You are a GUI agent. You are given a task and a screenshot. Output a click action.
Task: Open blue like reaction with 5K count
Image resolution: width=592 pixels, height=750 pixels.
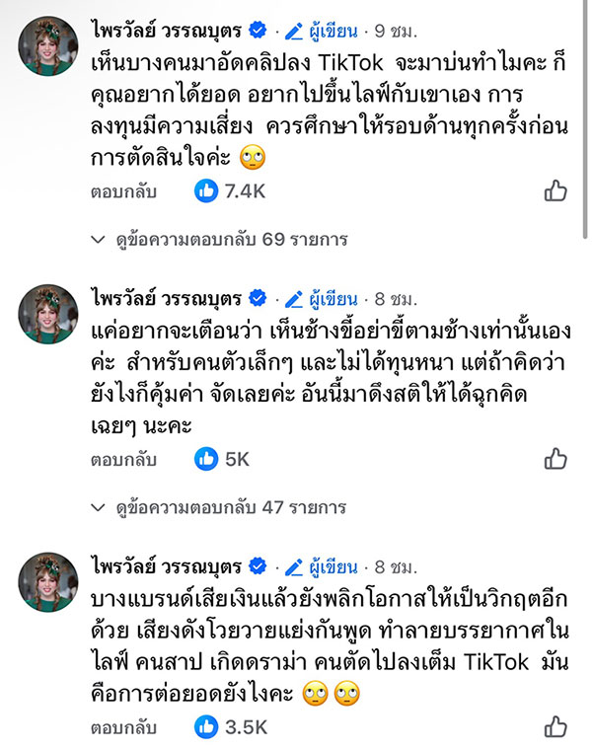[x=206, y=459]
